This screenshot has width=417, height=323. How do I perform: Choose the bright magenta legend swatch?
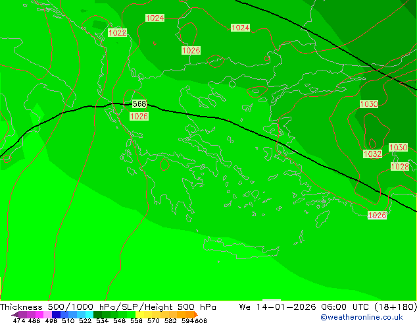(x=39, y=314)
